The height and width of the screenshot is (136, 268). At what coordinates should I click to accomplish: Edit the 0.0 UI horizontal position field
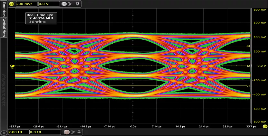coord(45,132)
